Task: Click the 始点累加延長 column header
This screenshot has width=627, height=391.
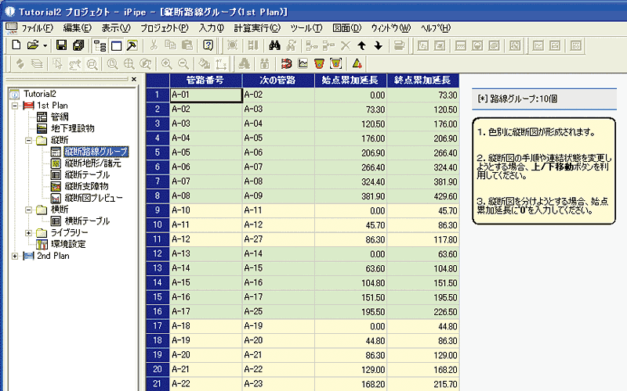Action: pos(350,81)
